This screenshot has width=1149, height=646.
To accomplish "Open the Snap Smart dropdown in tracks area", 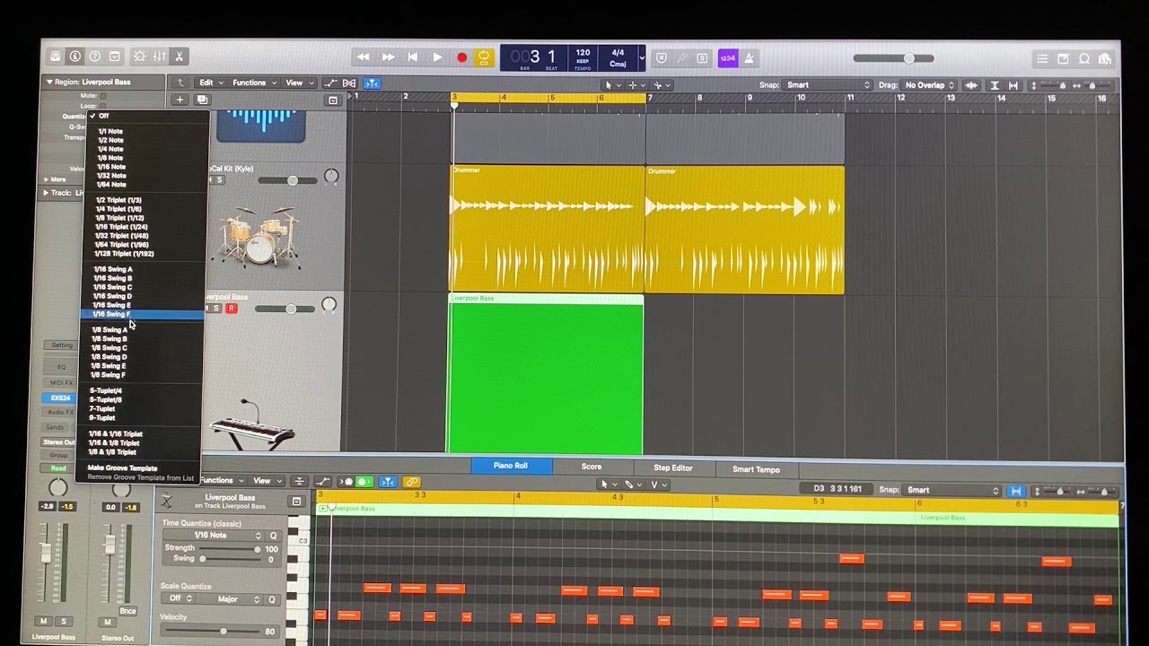I will pos(827,85).
